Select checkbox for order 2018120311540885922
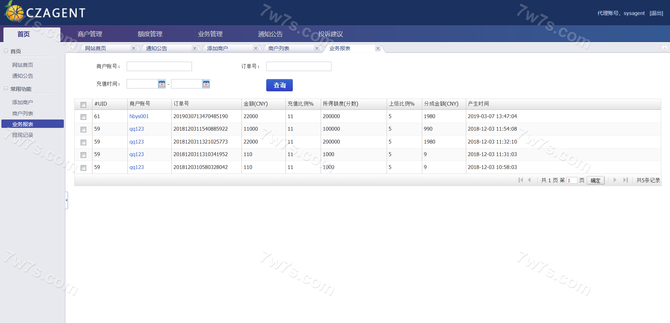670x323 pixels. pos(83,129)
